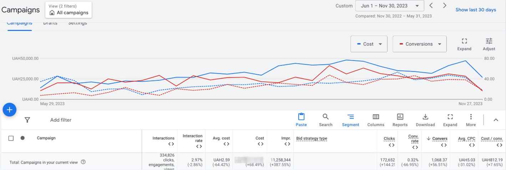
Task: Click the blue plus new campaign button
Action: pos(10,110)
